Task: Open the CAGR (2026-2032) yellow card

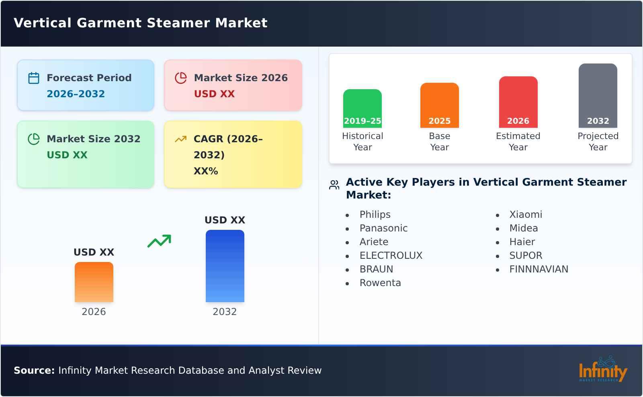Action: [233, 154]
